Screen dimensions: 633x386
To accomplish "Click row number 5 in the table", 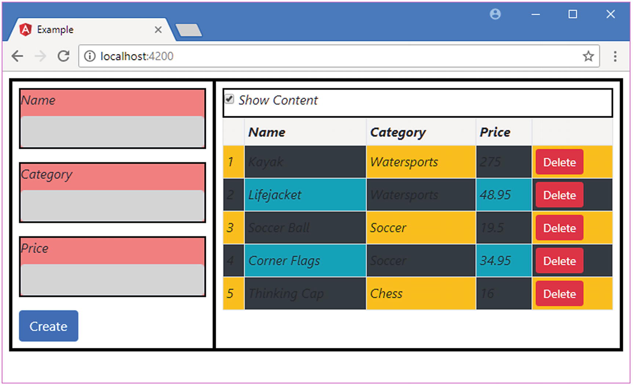I will pyautogui.click(x=234, y=294).
